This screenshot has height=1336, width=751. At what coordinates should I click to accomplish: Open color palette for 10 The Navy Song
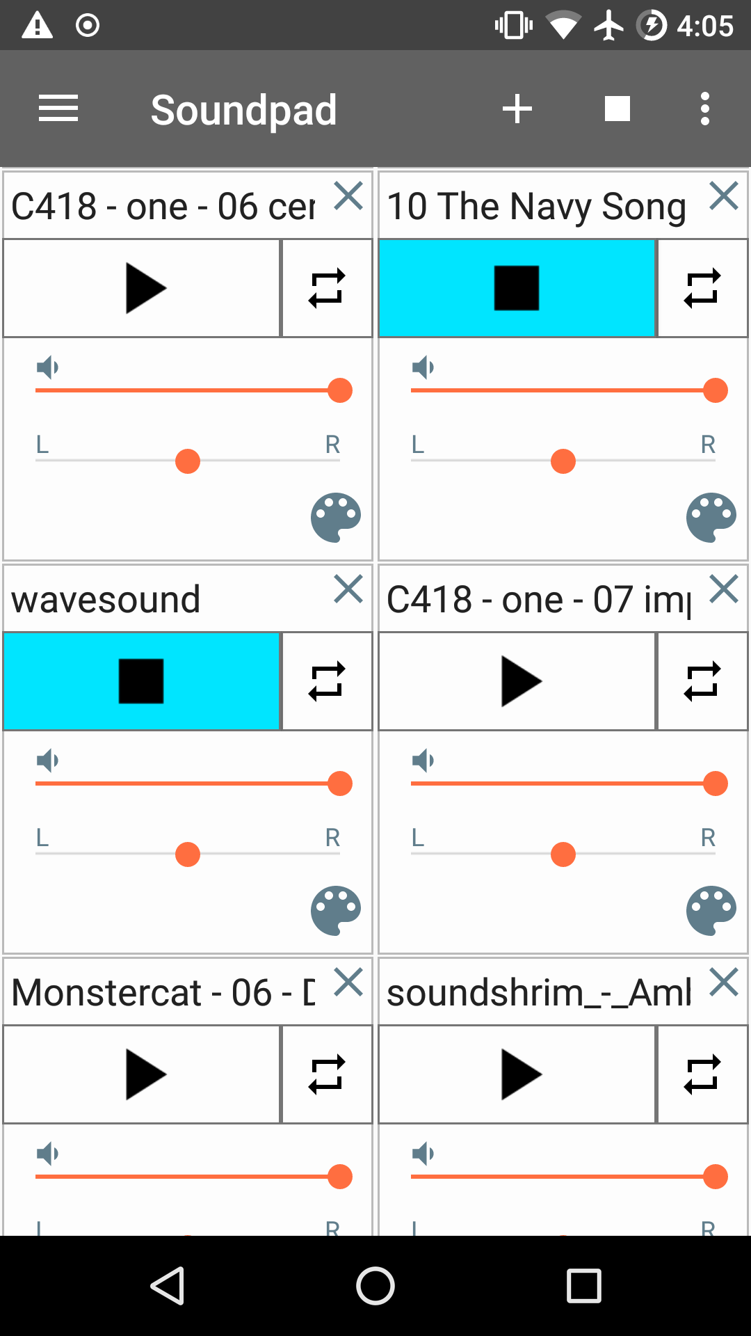coord(711,518)
